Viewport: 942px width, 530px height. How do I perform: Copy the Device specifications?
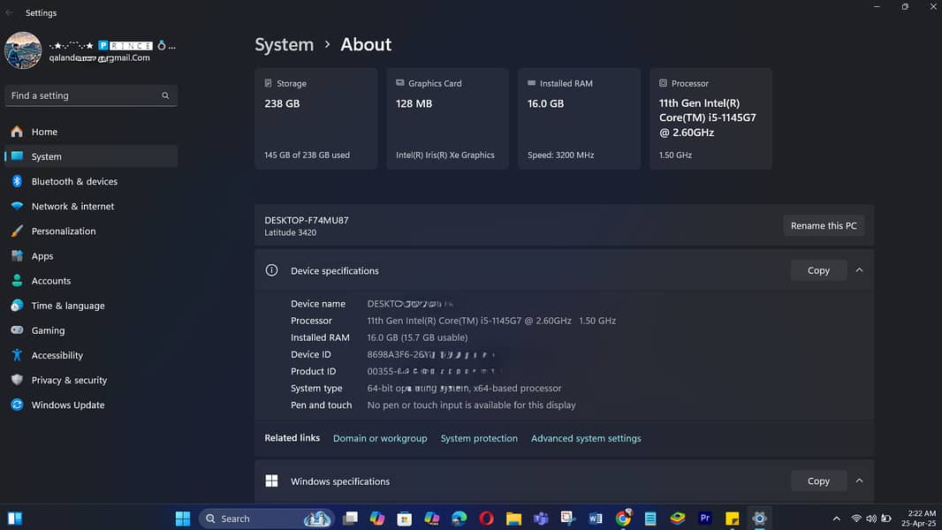(x=818, y=270)
